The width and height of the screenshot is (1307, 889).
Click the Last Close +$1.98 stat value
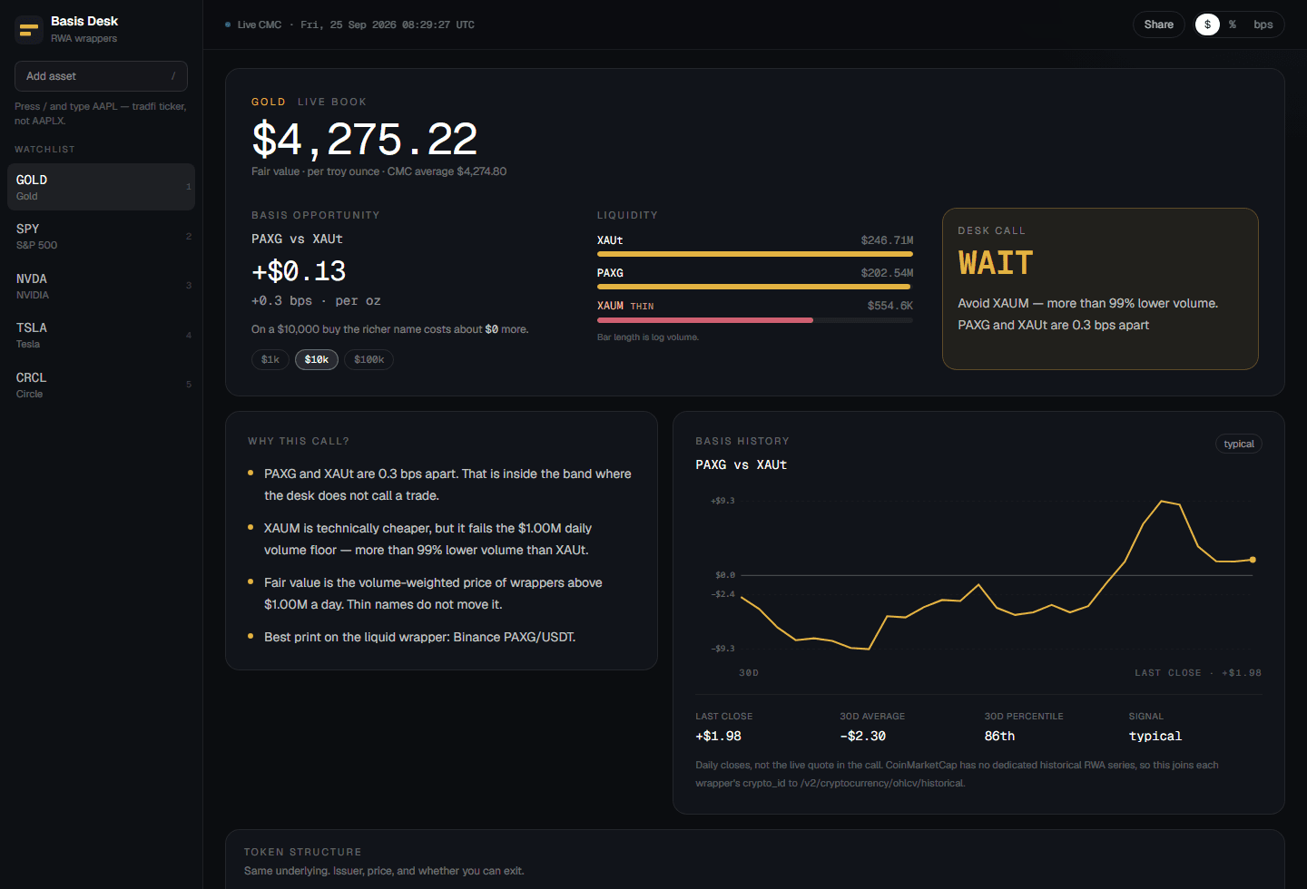click(x=718, y=737)
